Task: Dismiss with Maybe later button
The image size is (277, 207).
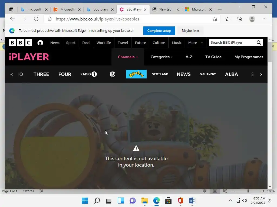Action: [x=190, y=31]
